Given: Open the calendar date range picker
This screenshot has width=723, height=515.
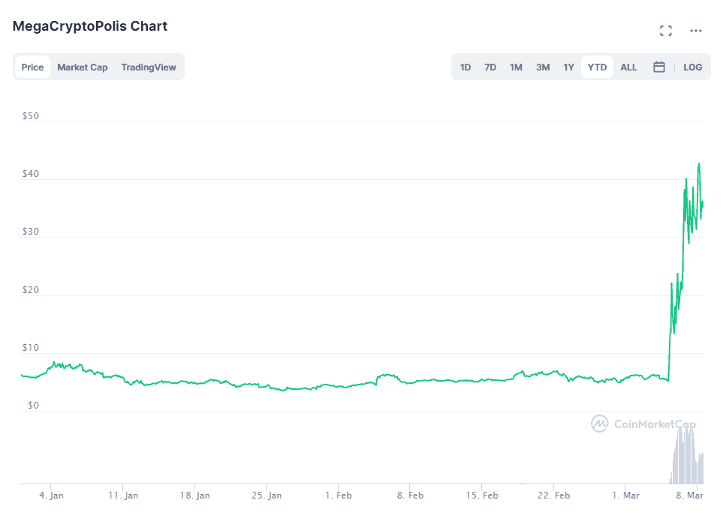Looking at the screenshot, I should [659, 67].
